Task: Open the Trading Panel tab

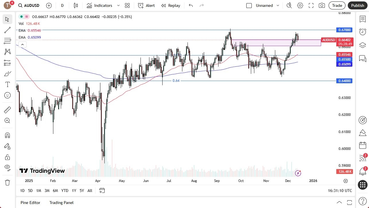Action: pos(61,203)
